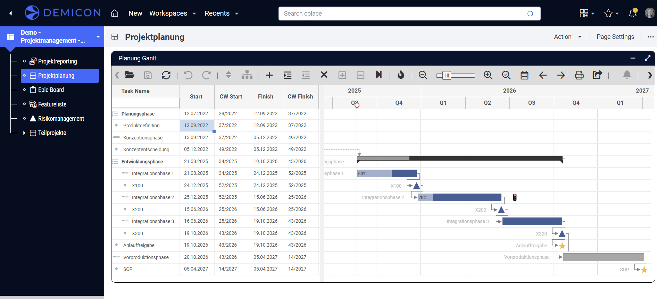Click the CW Finish column header
Image resolution: width=657 pixels, height=299 pixels.
pyautogui.click(x=300, y=97)
